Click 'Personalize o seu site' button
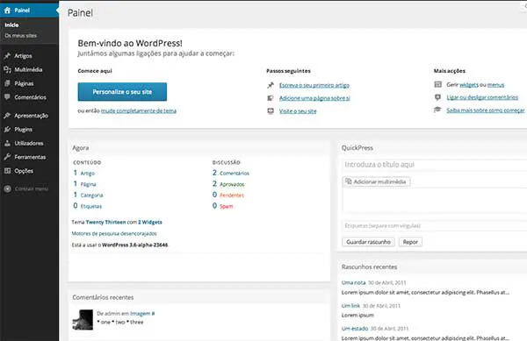The width and height of the screenshot is (527, 341). [122, 91]
